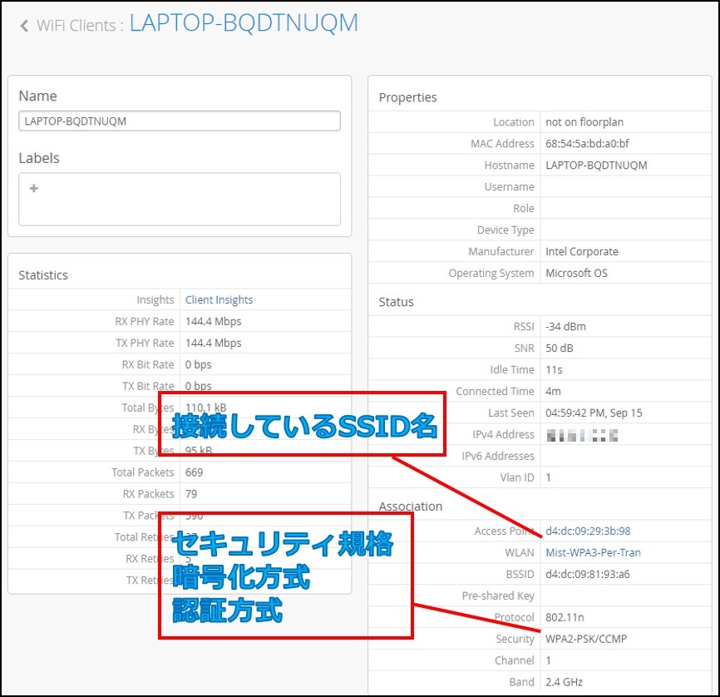Click the Protocol value 802.11n

pyautogui.click(x=565, y=617)
